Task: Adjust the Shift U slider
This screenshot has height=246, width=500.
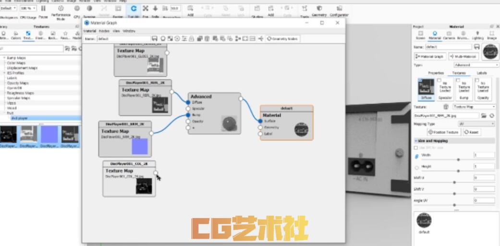Action: pos(454,182)
